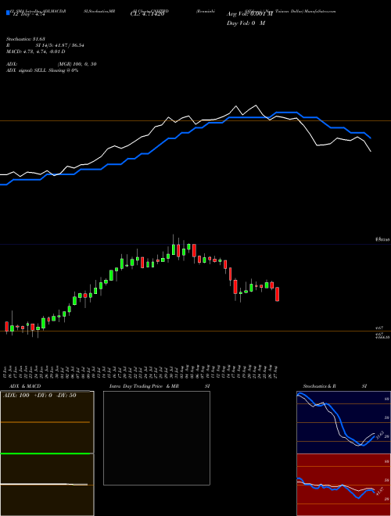Screen dimensions: 391x516
Task: Select the '12 Day = 4.74' legend text
Action: tap(27, 14)
